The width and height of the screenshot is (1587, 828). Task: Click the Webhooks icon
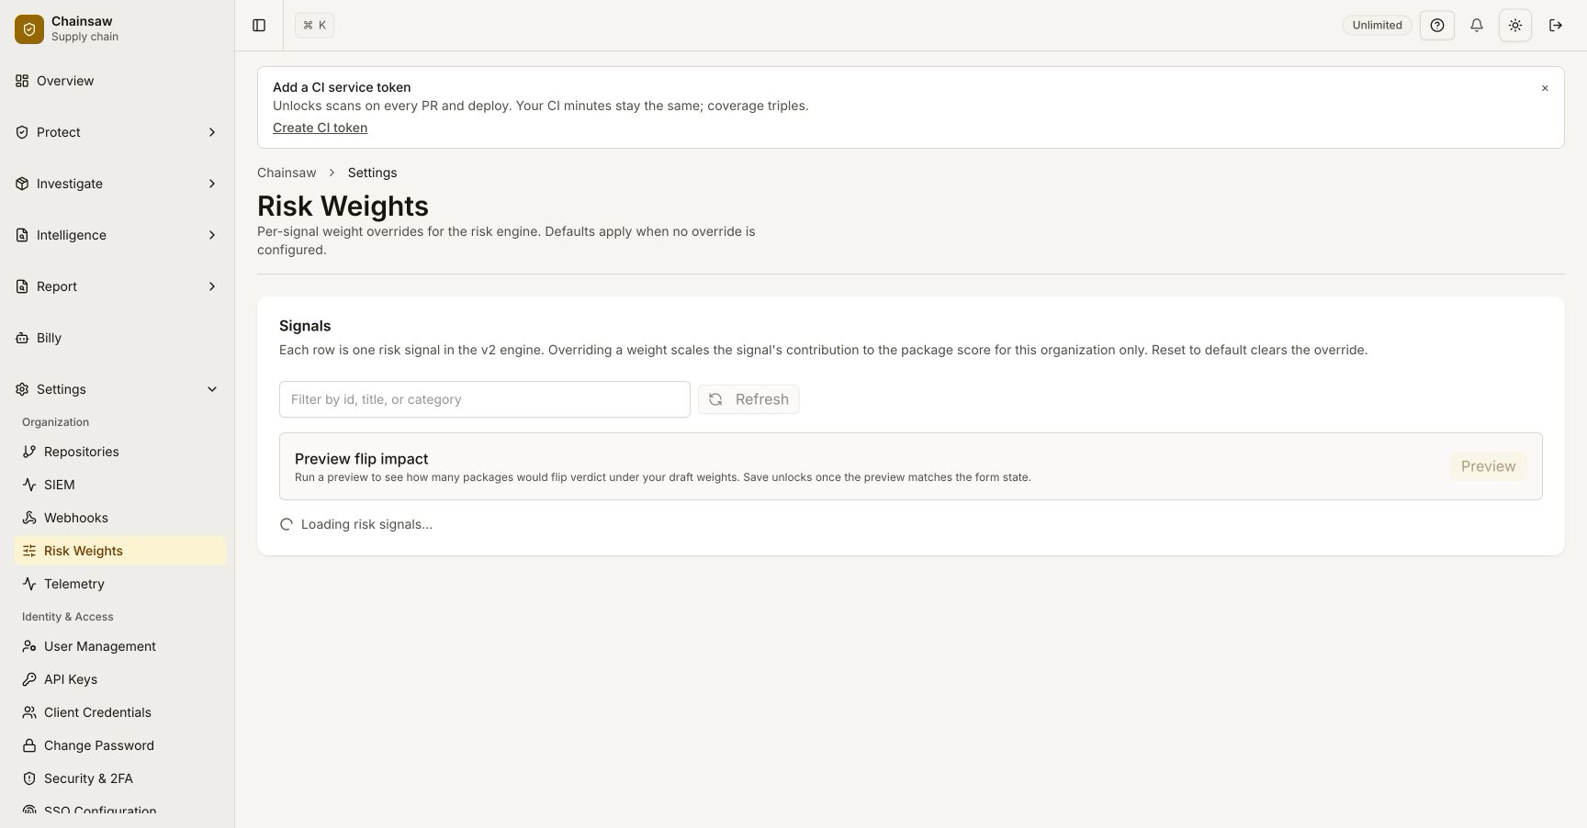pos(29,518)
